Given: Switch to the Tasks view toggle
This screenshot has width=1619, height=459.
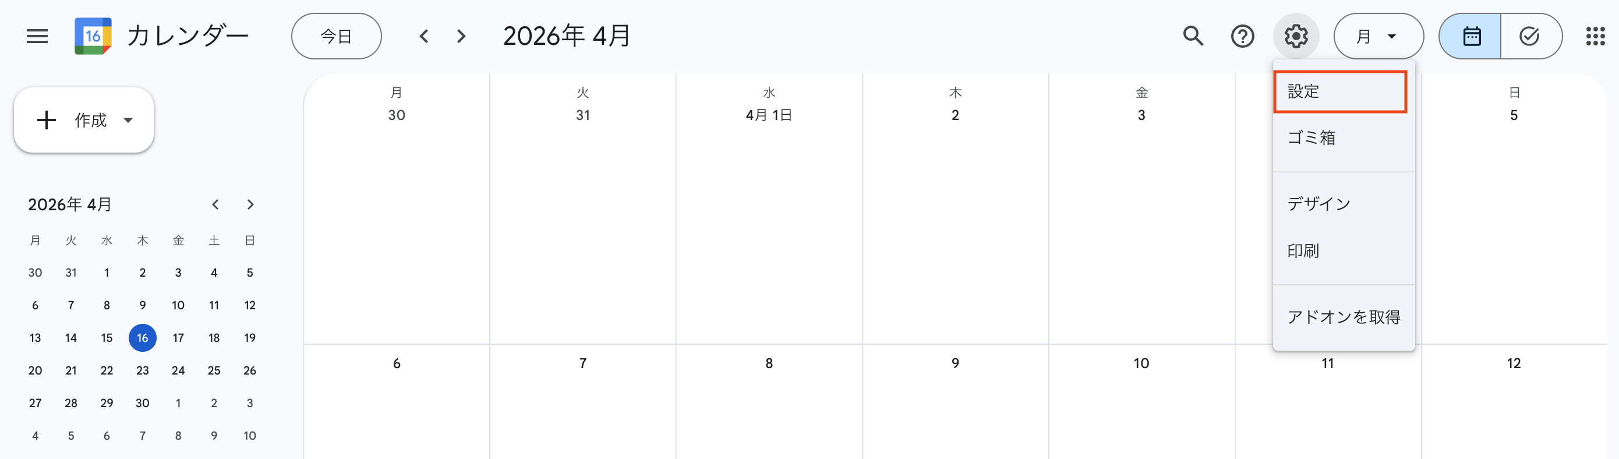Looking at the screenshot, I should (1530, 36).
